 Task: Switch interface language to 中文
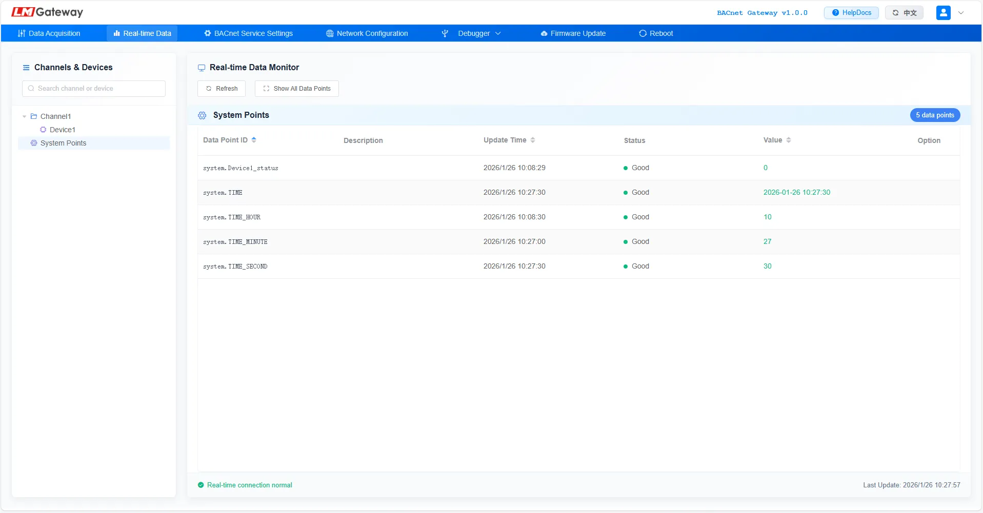click(x=904, y=12)
